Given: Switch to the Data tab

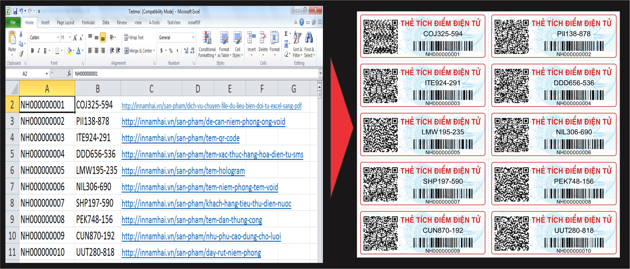Looking at the screenshot, I should 106,22.
